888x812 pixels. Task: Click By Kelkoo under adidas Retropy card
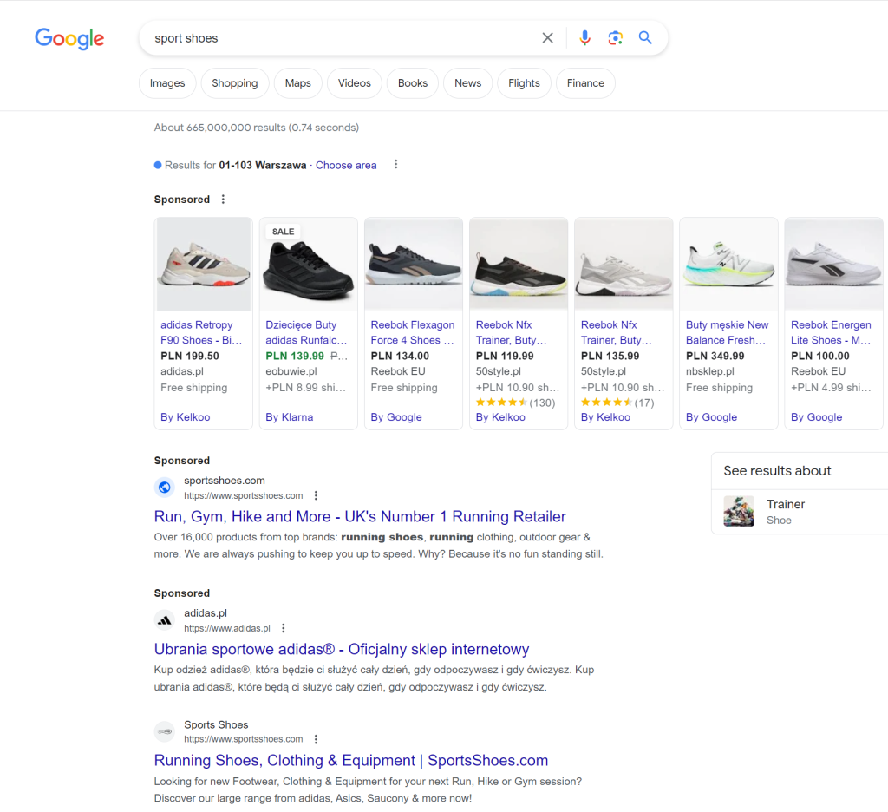tap(186, 417)
